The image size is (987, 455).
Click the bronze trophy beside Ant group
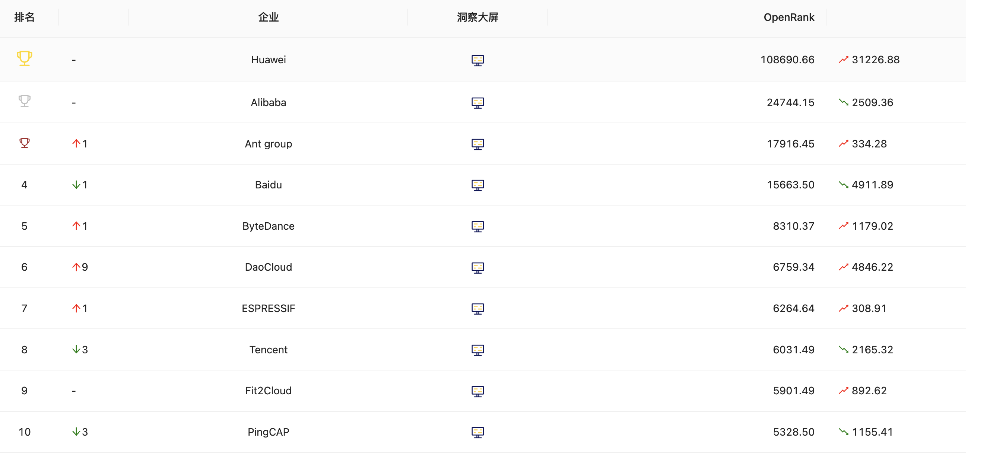(x=25, y=143)
